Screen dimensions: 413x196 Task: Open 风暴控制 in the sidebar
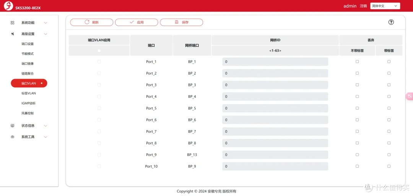click(x=28, y=113)
